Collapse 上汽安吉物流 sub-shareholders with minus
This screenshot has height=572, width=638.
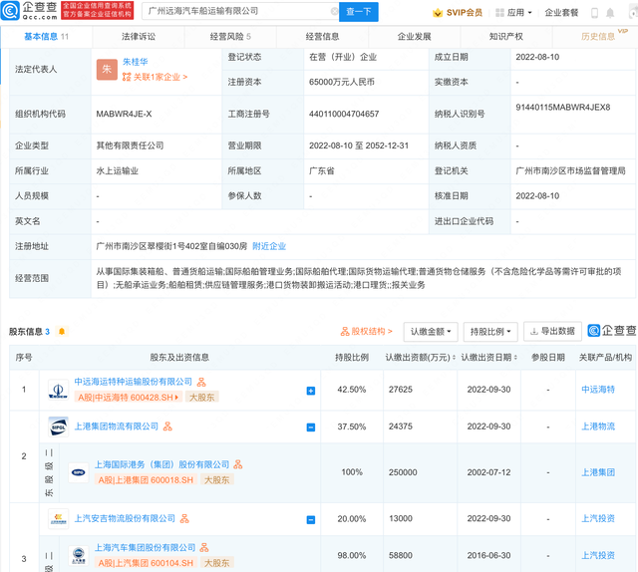point(311,520)
